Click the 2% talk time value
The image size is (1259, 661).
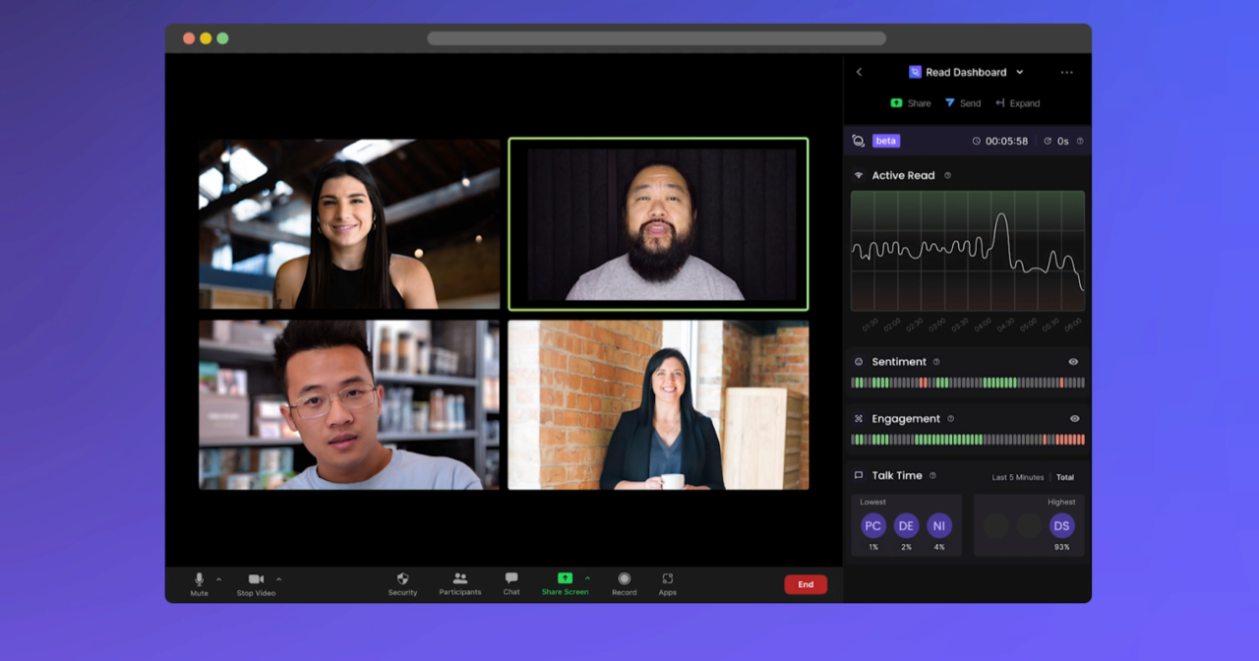(x=906, y=547)
